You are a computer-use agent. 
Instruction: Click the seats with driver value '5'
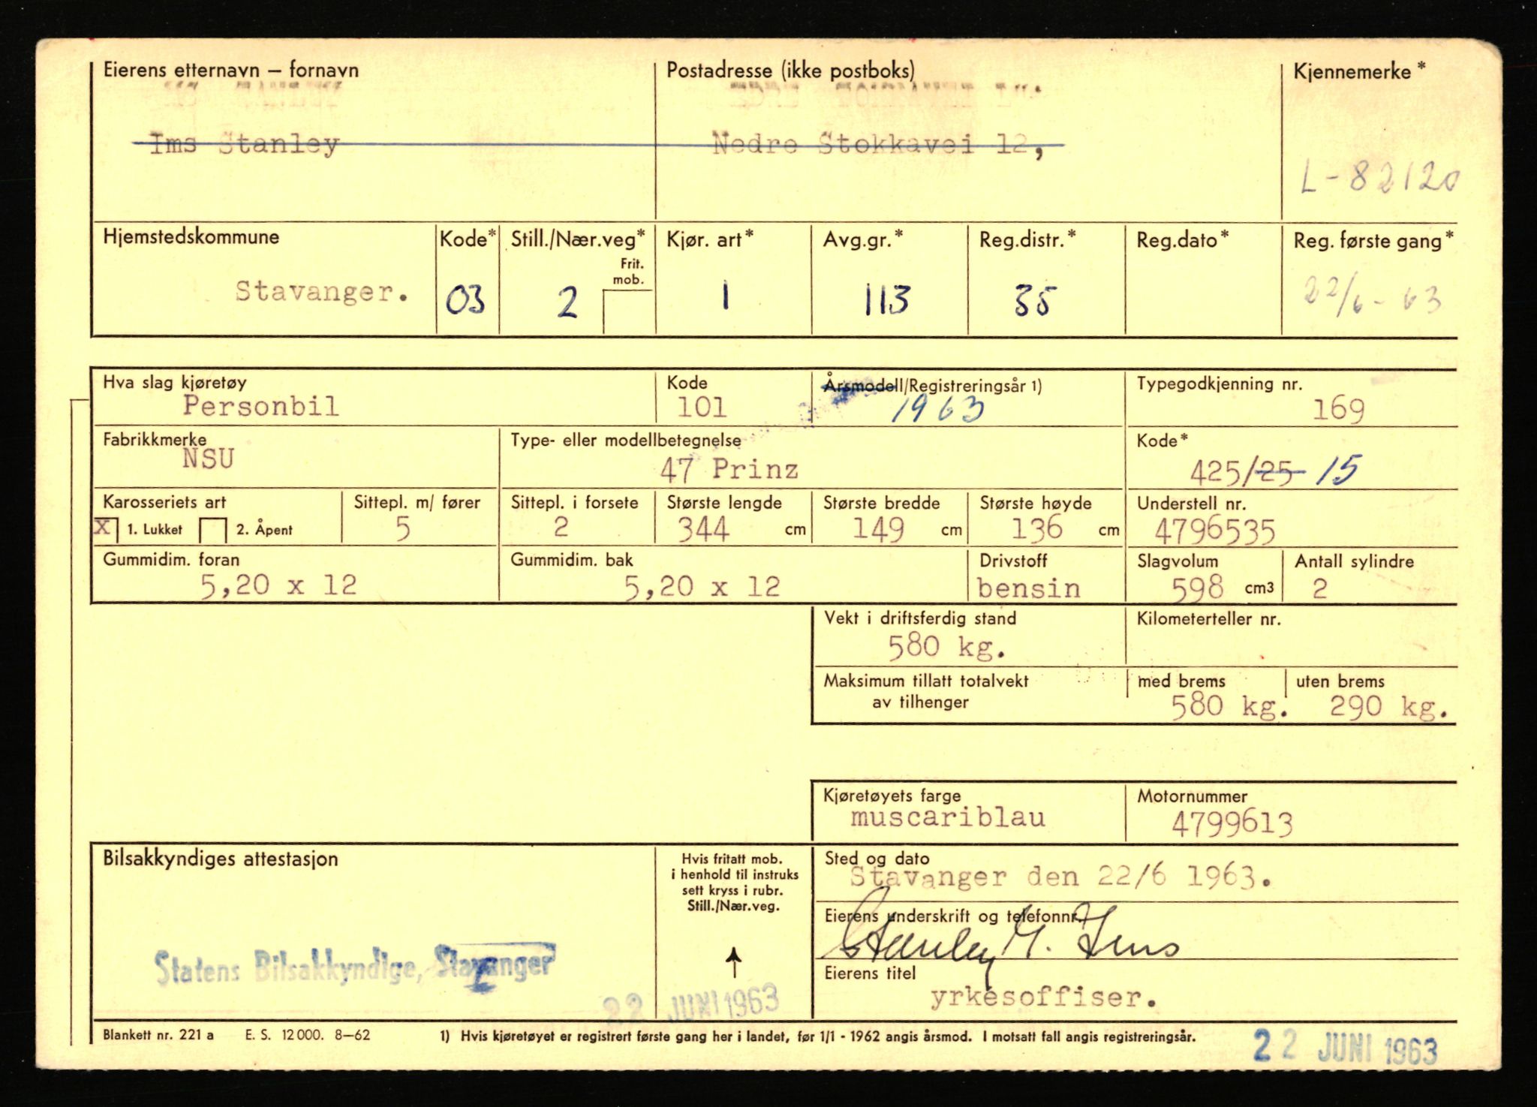pos(403,530)
